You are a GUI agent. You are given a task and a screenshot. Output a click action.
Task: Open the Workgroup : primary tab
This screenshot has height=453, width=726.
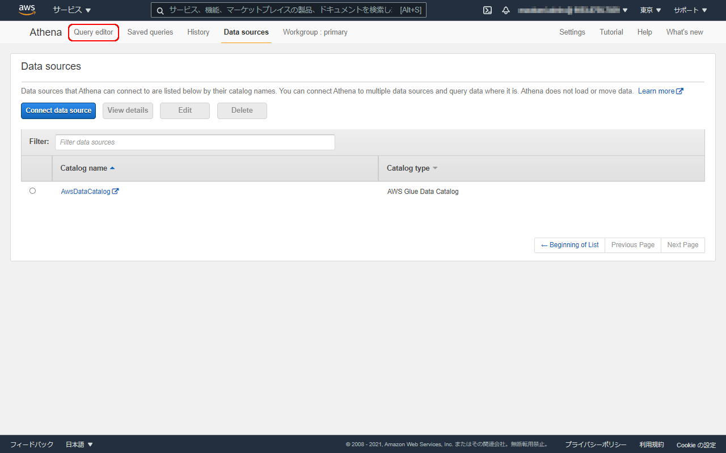point(315,32)
